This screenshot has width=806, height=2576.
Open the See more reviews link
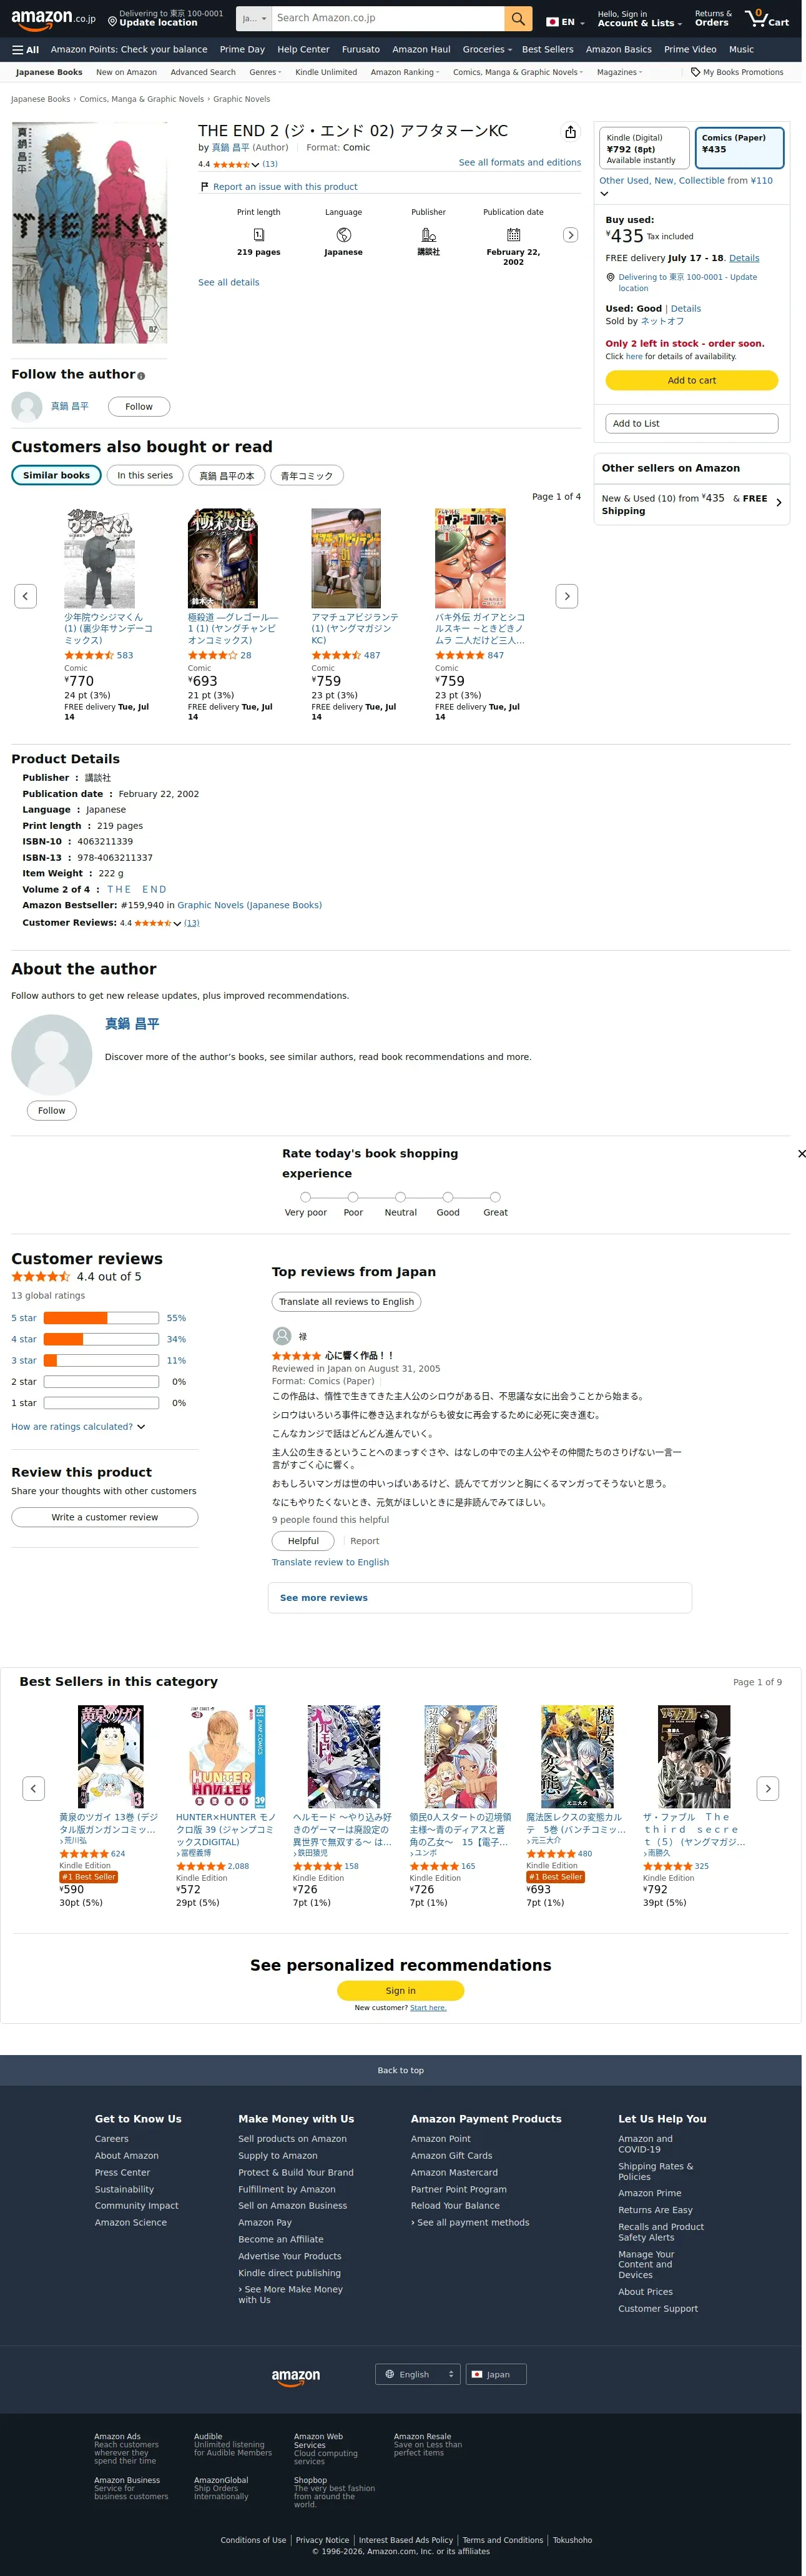point(324,1598)
